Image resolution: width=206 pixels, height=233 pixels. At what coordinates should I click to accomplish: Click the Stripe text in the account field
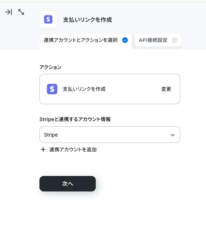[51, 135]
